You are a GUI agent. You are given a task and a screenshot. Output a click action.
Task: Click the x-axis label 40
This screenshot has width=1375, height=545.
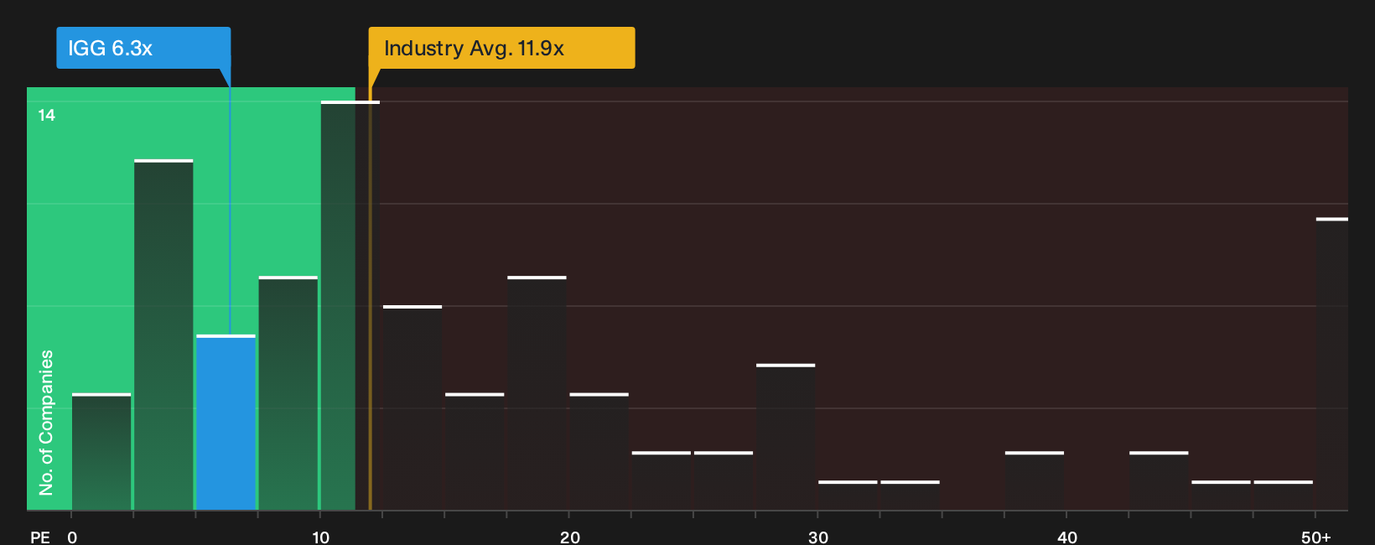tap(1067, 537)
